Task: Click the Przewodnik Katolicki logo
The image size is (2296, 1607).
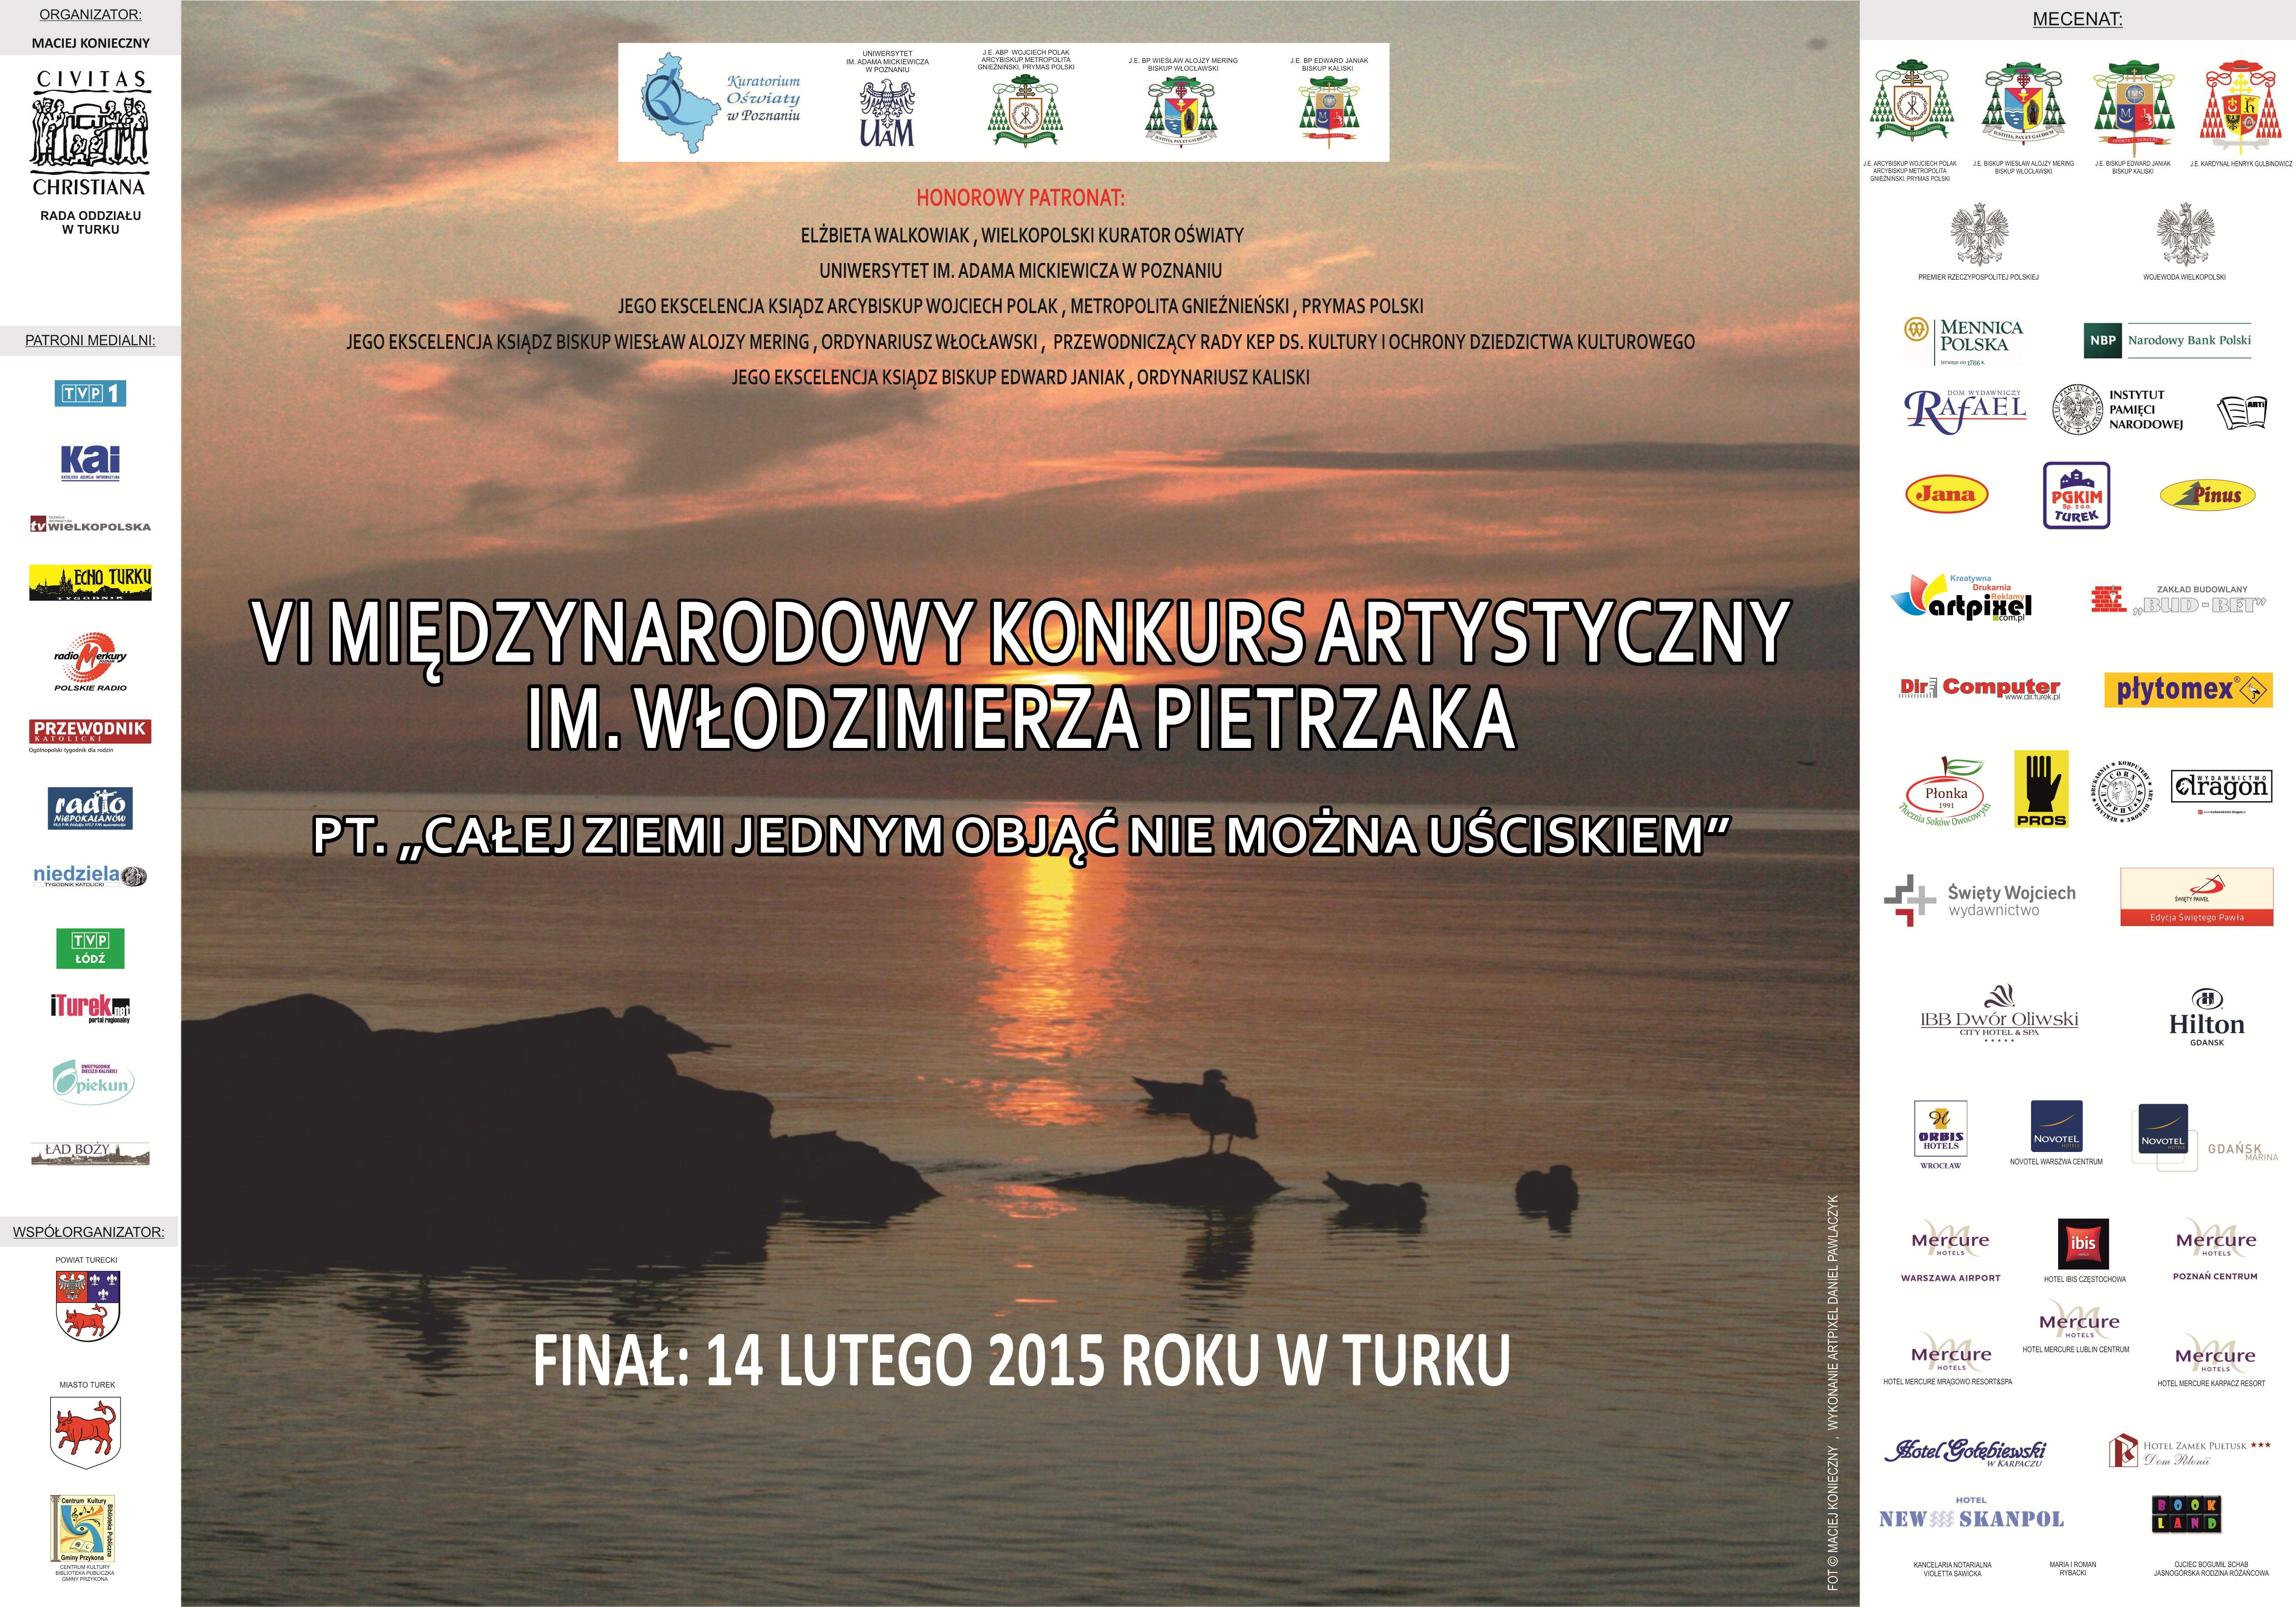Action: [90, 732]
